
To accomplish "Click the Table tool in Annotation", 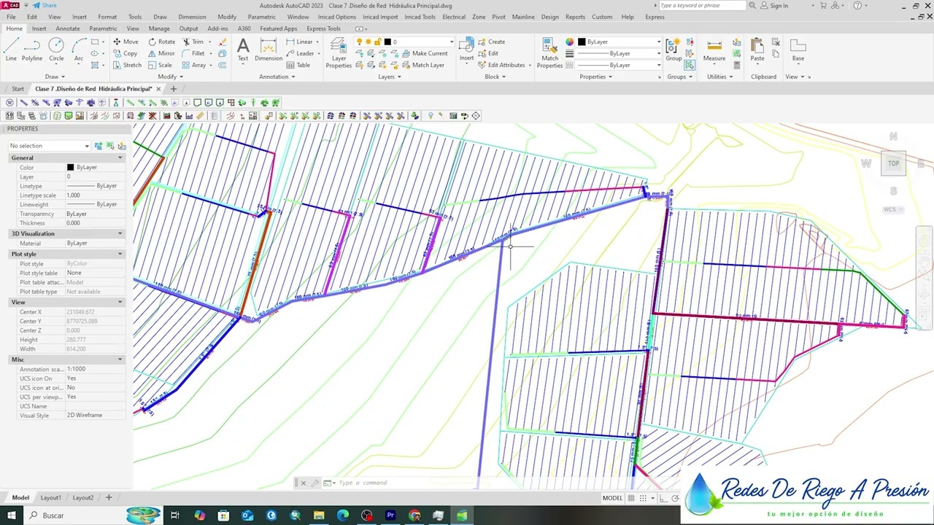I will pos(298,65).
